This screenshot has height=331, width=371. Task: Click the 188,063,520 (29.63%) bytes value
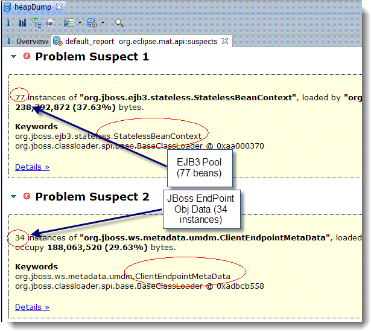[x=98, y=248]
